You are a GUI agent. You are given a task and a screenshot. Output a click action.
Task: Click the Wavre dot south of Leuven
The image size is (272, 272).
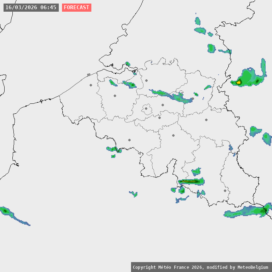(159, 118)
